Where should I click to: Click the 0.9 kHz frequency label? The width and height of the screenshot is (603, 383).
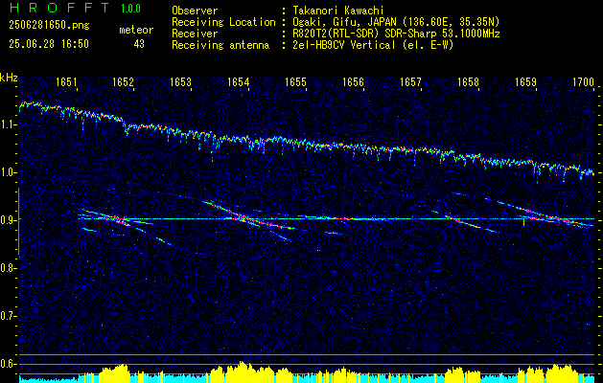[x=8, y=220]
